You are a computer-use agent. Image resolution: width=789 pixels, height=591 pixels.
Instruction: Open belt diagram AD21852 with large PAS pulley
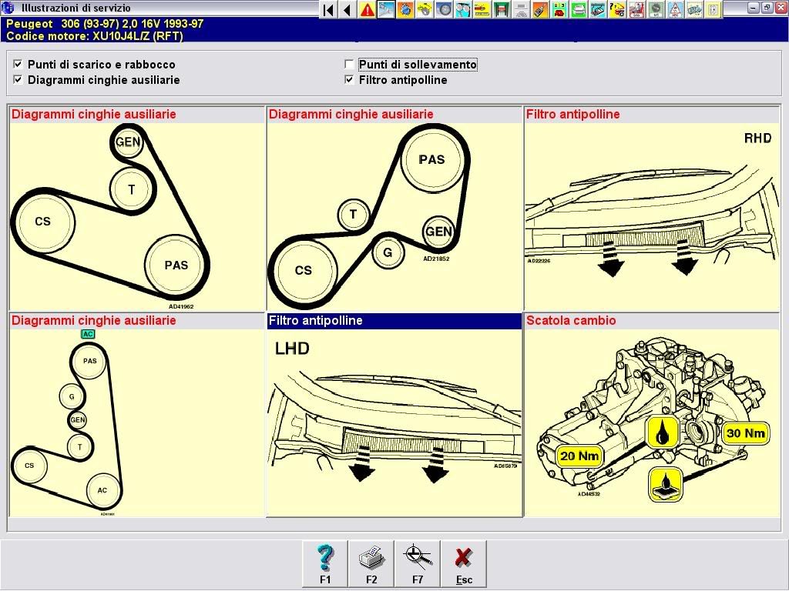click(394, 216)
